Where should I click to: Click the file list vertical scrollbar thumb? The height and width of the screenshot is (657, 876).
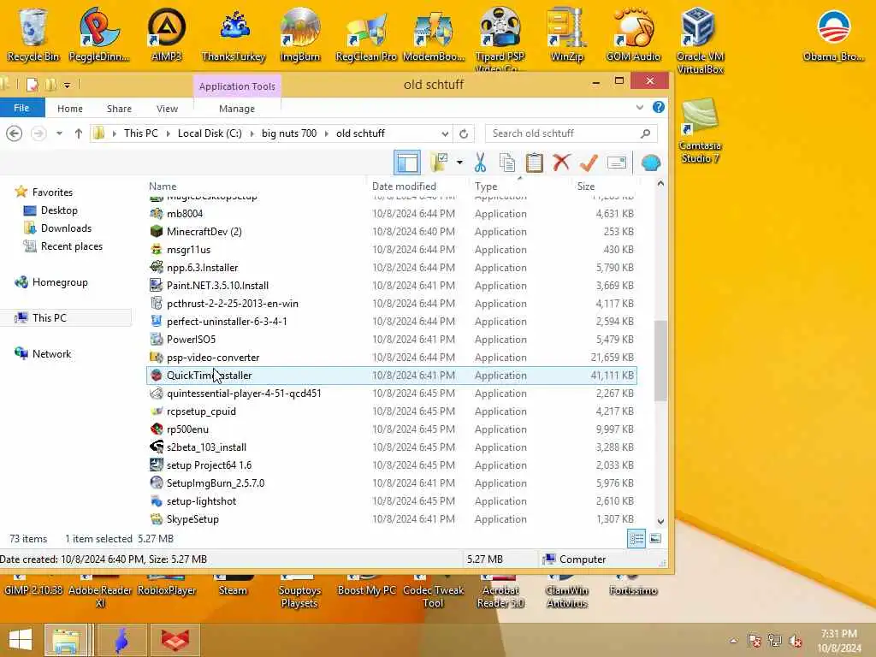[x=660, y=360]
